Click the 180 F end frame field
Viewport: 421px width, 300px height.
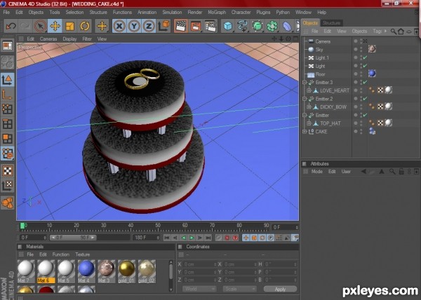coord(147,238)
